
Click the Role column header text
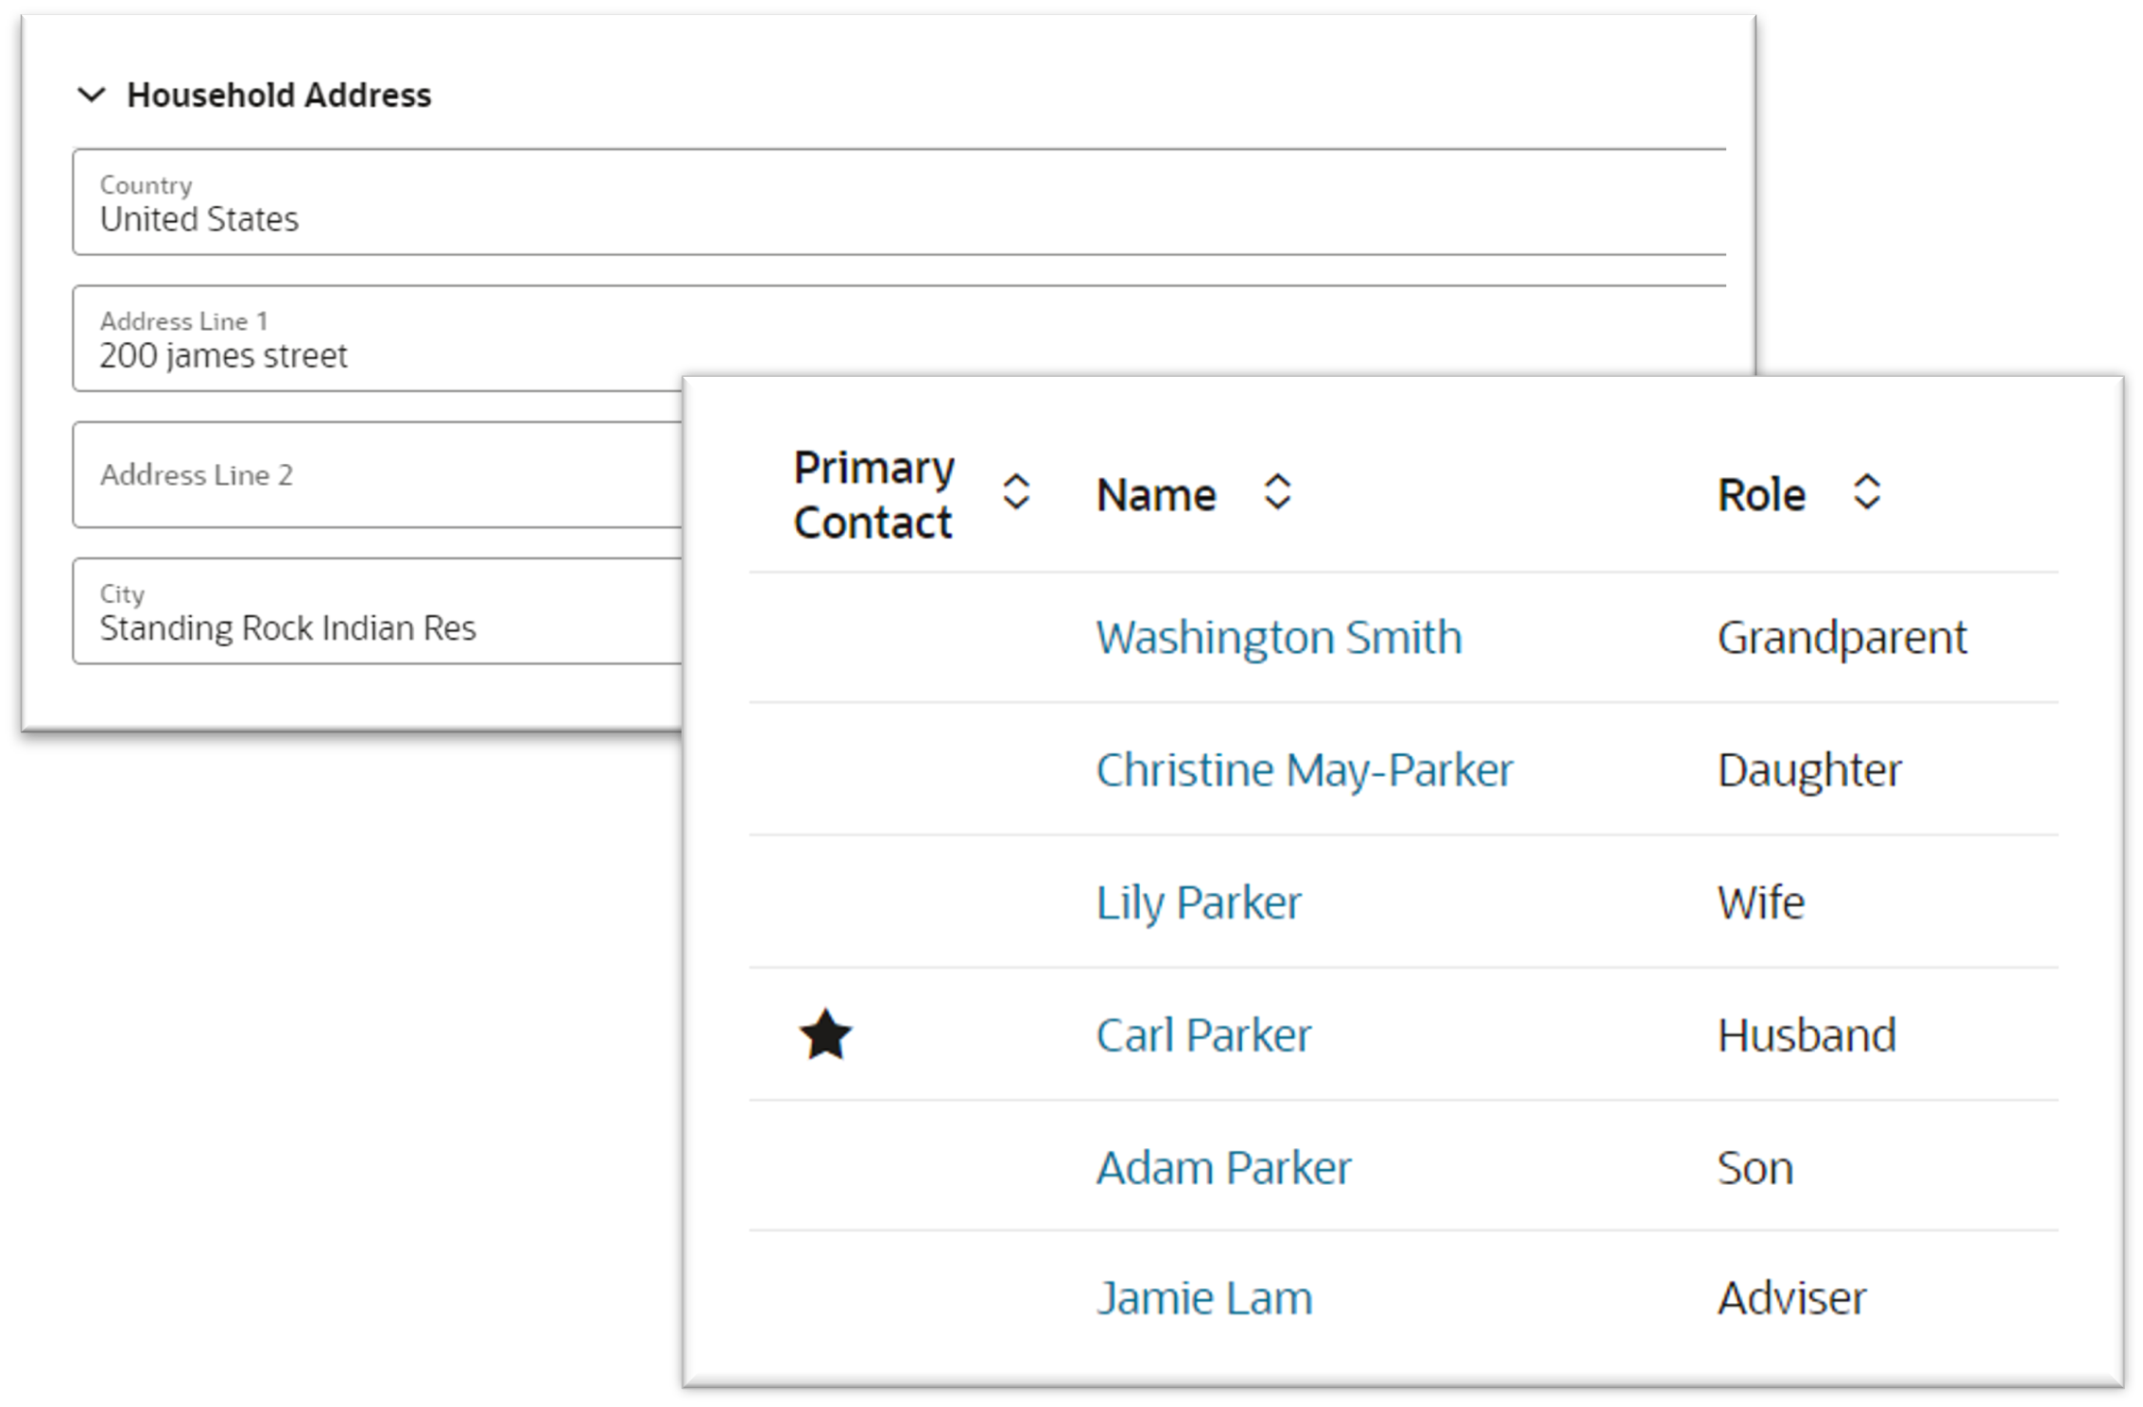(1760, 495)
